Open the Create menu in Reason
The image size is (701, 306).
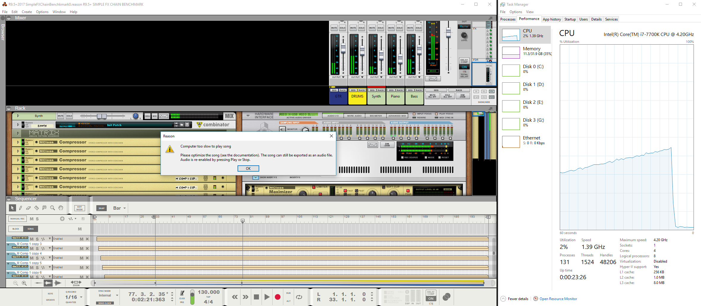tap(27, 12)
